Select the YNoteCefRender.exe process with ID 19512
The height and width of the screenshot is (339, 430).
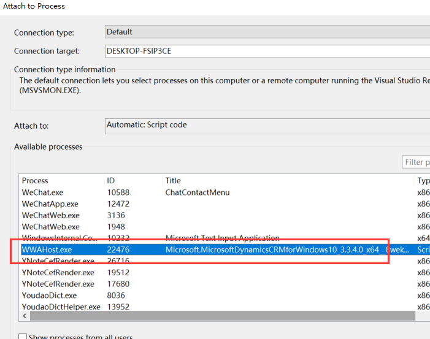pos(58,273)
